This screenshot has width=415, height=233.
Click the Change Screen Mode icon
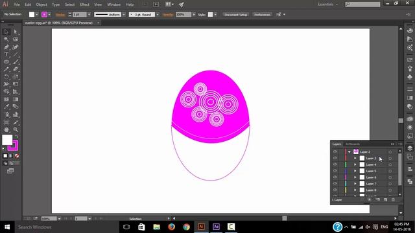[10, 171]
